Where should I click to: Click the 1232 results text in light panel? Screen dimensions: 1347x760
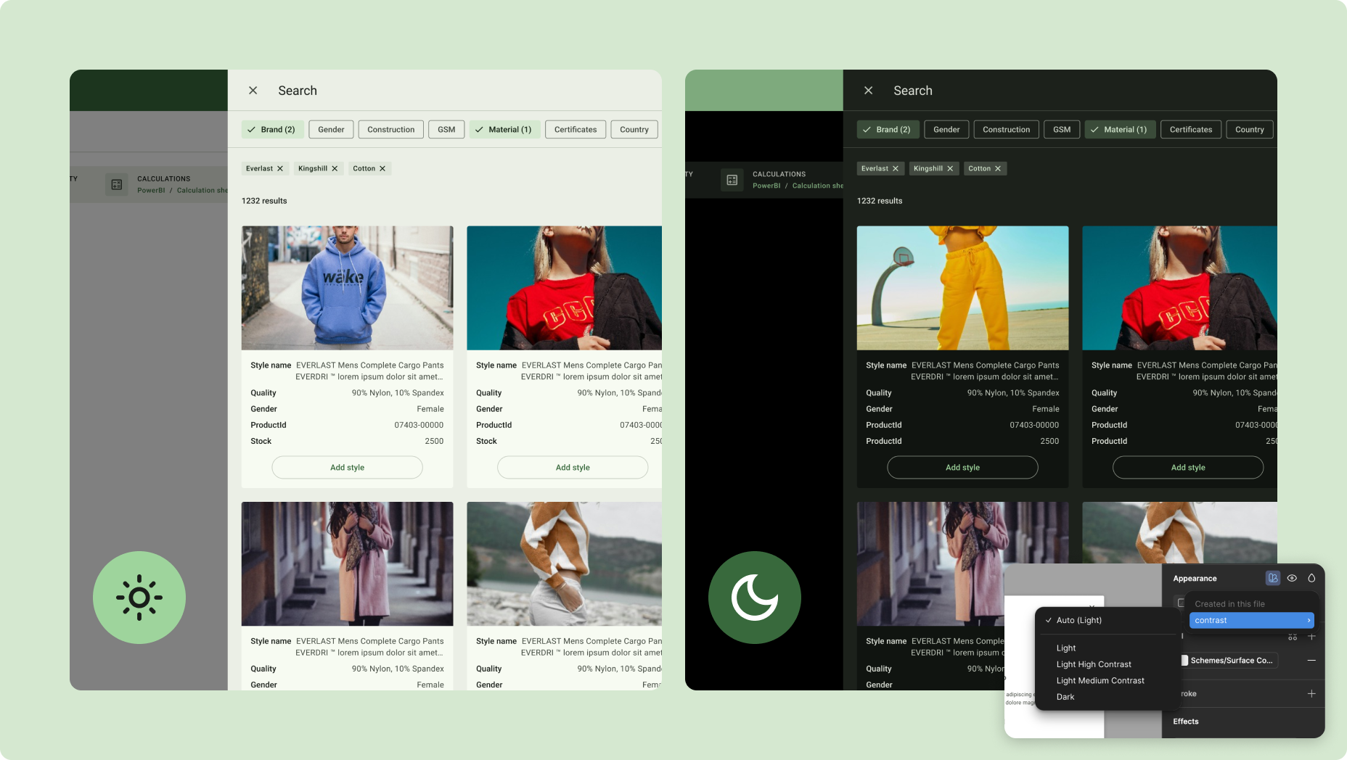(x=264, y=201)
